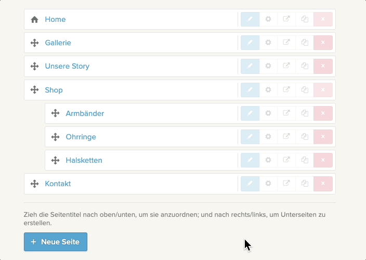The height and width of the screenshot is (260, 366).
Task: Edit the Ohrringe page with pencil icon
Action: 250,137
